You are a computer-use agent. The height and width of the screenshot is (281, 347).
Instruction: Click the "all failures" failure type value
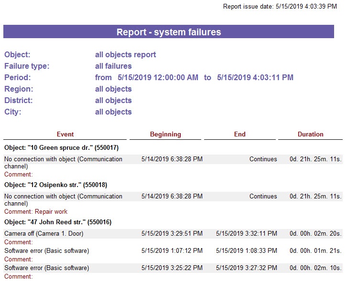[x=113, y=66]
